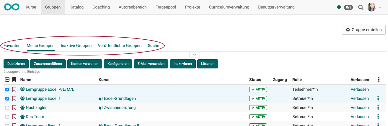Screen dimensions: 388x126
Task: Open table column settings menu in header
Action: 379,80
